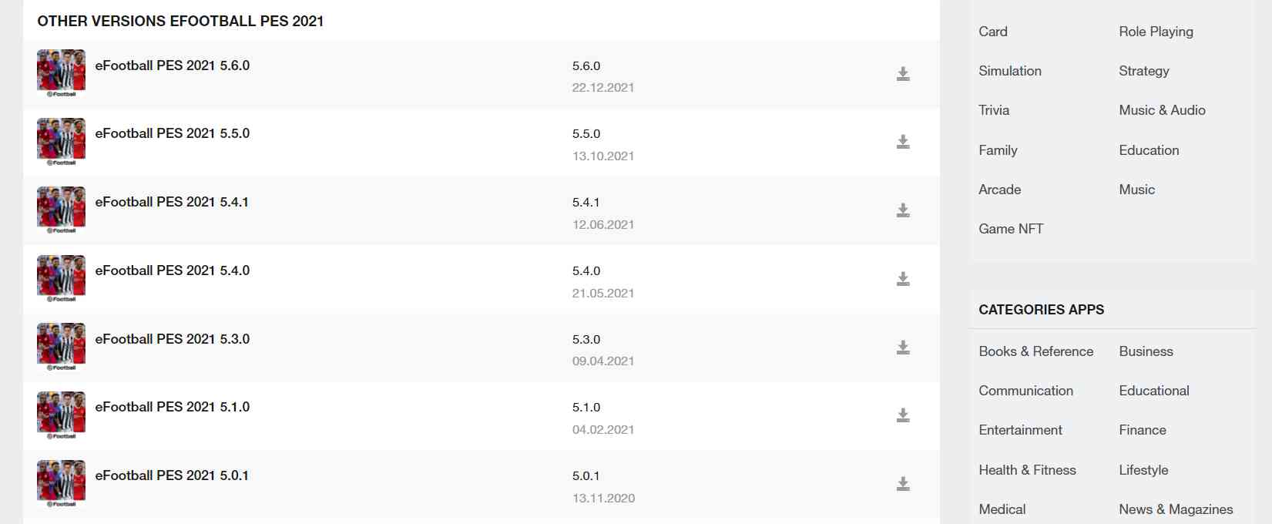The width and height of the screenshot is (1272, 524).
Task: Open the Finance apps category
Action: (1143, 430)
